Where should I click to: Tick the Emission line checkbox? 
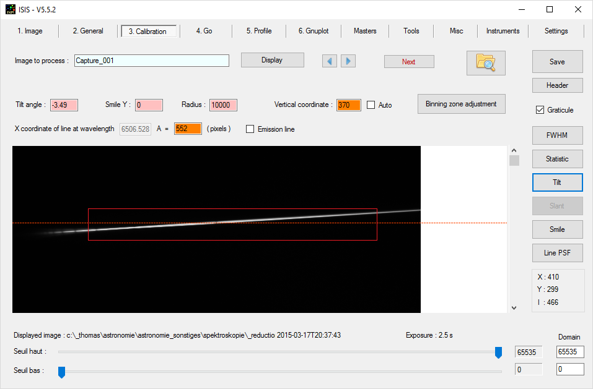pos(250,129)
